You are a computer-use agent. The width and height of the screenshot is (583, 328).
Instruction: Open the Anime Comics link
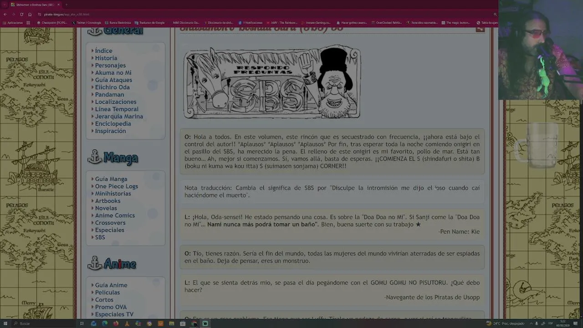pyautogui.click(x=115, y=215)
